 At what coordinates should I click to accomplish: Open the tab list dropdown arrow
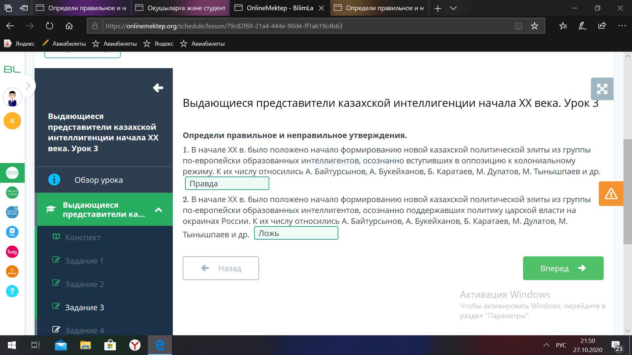click(x=453, y=8)
